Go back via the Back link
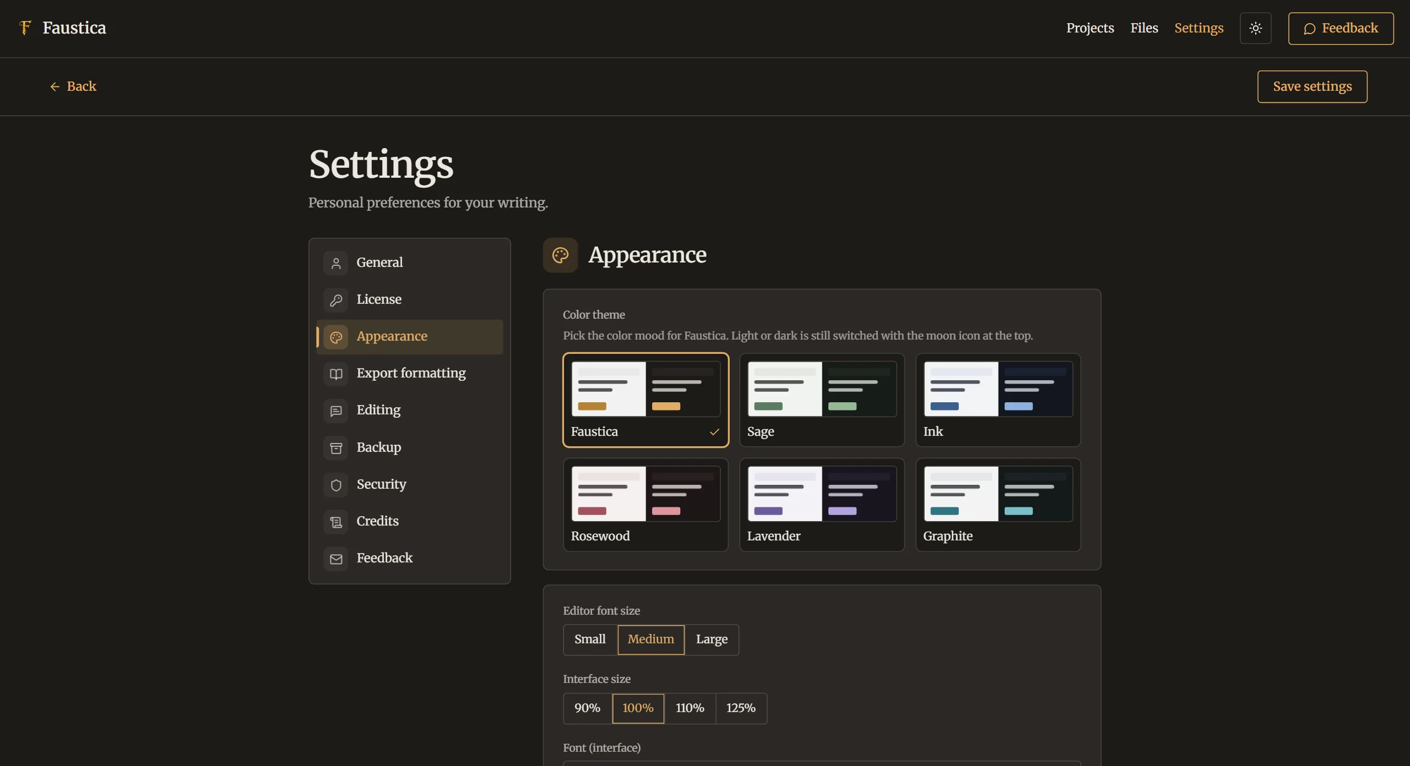Screen dimensions: 1410x766 point(73,86)
